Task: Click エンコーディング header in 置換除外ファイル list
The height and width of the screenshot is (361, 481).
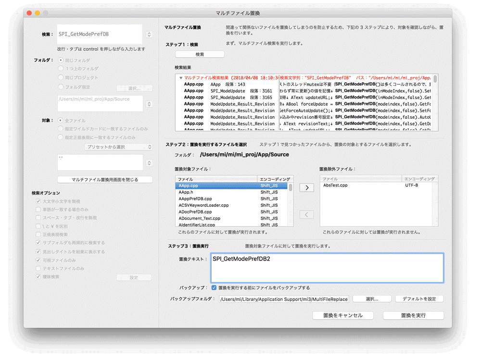Action: point(420,179)
